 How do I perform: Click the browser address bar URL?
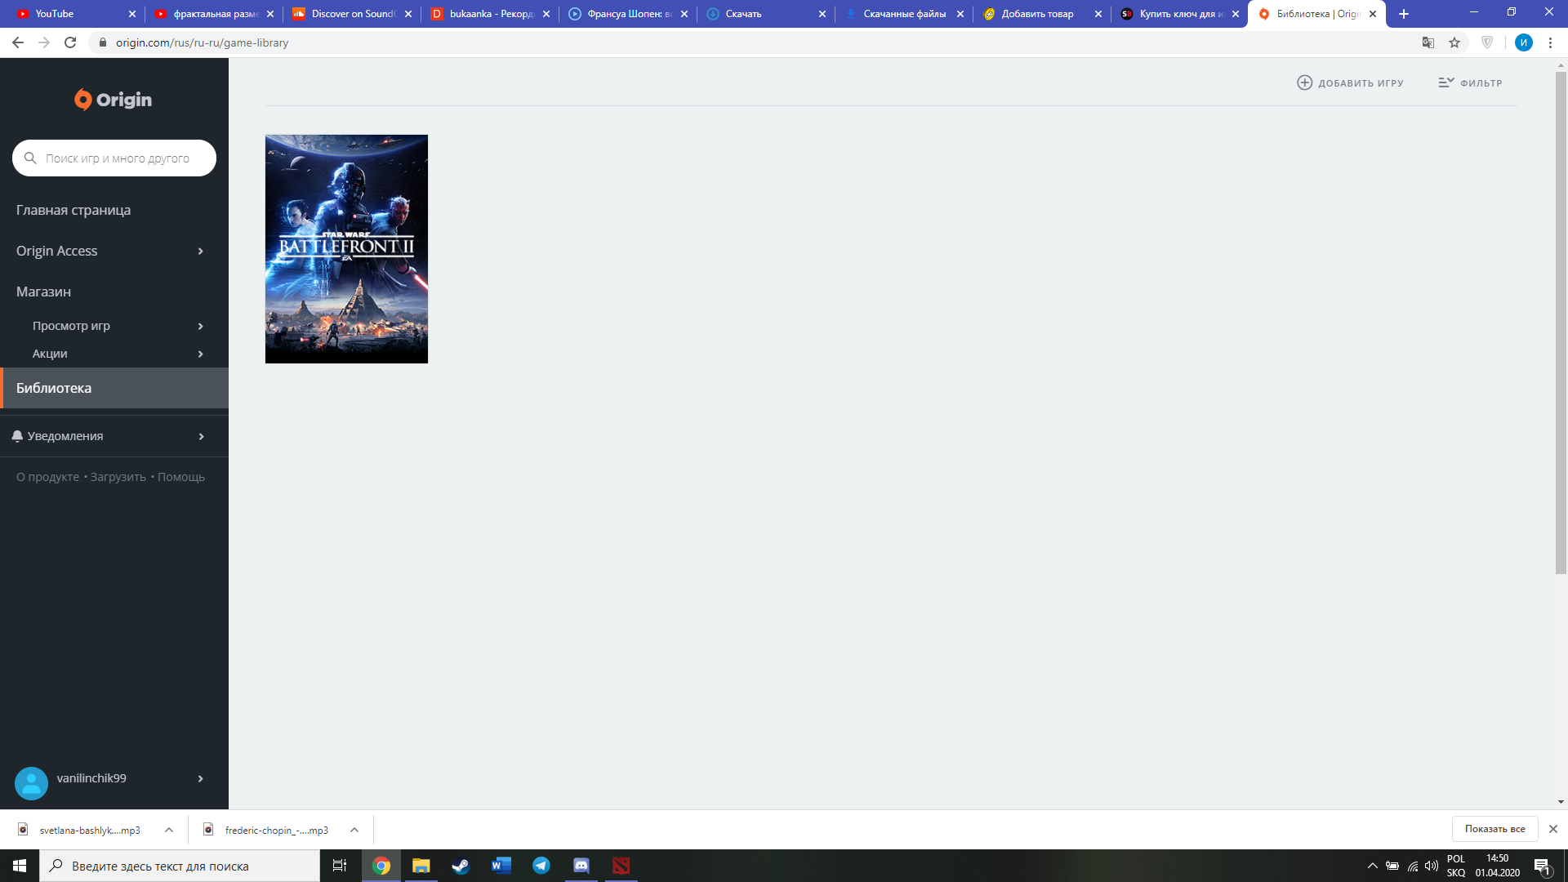[202, 42]
